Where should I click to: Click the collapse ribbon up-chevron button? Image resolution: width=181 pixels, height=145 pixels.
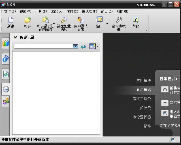(165, 90)
